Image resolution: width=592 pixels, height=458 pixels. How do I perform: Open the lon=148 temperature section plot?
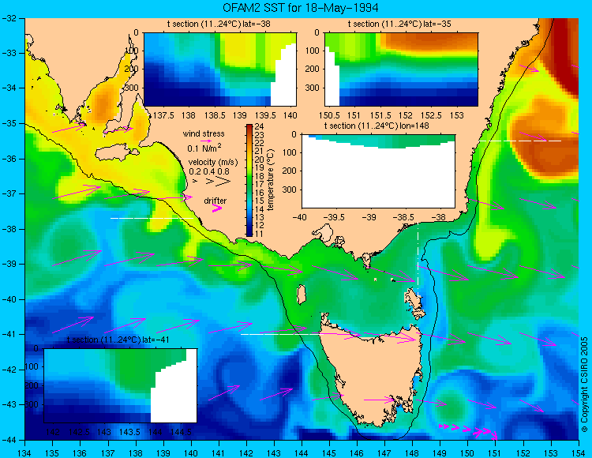[x=378, y=171]
